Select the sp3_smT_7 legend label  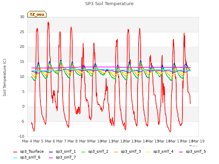click(66, 158)
